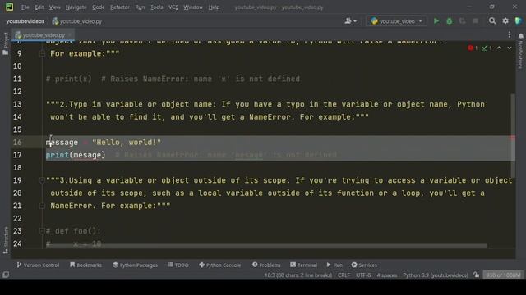Click youtubevideos breadcrumb in navigation bar
This screenshot has width=526, height=295.
[x=25, y=21]
